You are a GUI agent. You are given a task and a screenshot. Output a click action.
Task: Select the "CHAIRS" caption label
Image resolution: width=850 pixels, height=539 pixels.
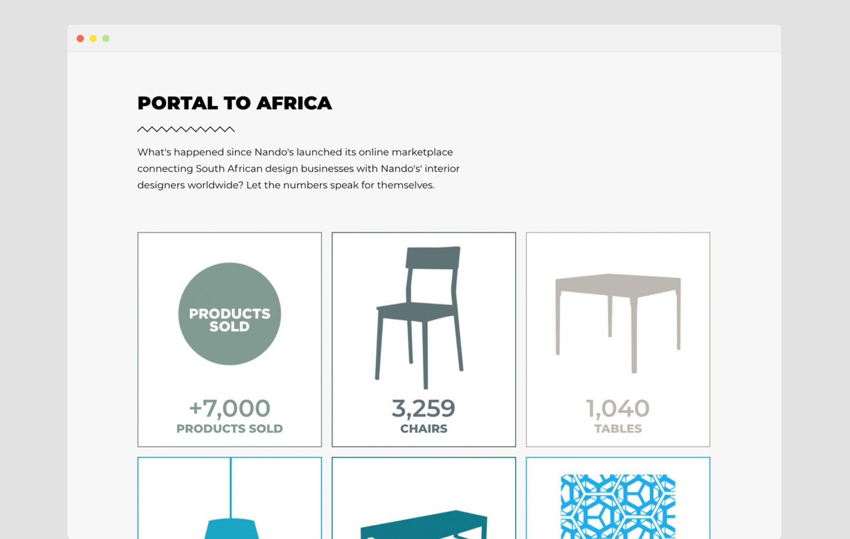click(423, 429)
